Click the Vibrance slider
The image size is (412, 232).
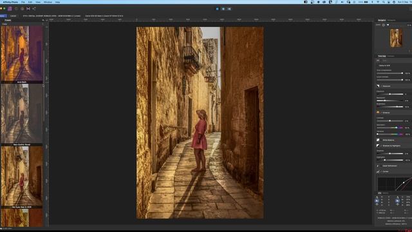tap(390, 134)
